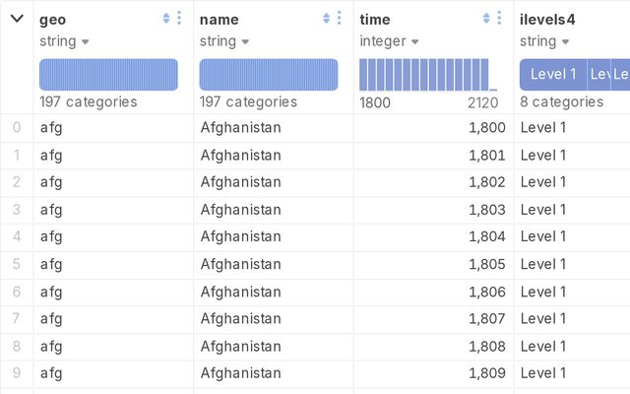Select row index 0
Image resolution: width=630 pixels, height=394 pixels.
pos(17,127)
